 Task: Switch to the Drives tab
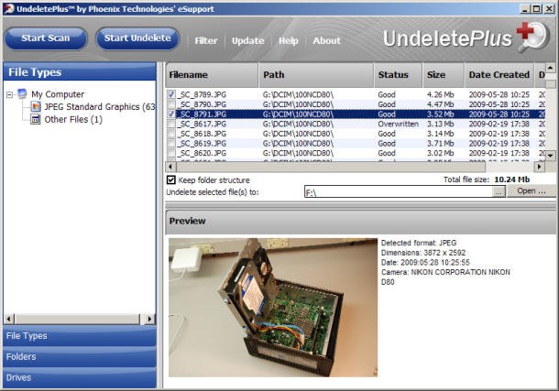80,378
